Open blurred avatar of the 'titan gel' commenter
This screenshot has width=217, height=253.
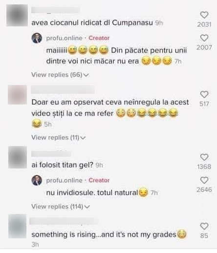18,157
